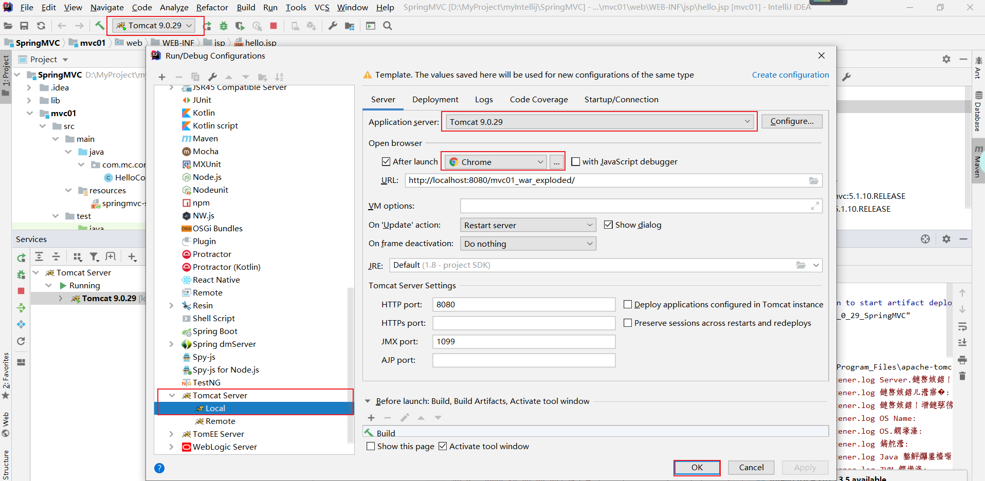
Task: Click the browse folder icon in URL field
Action: coord(814,180)
